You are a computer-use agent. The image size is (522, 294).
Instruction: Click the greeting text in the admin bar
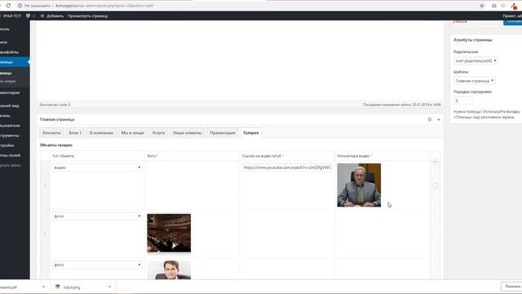512,16
